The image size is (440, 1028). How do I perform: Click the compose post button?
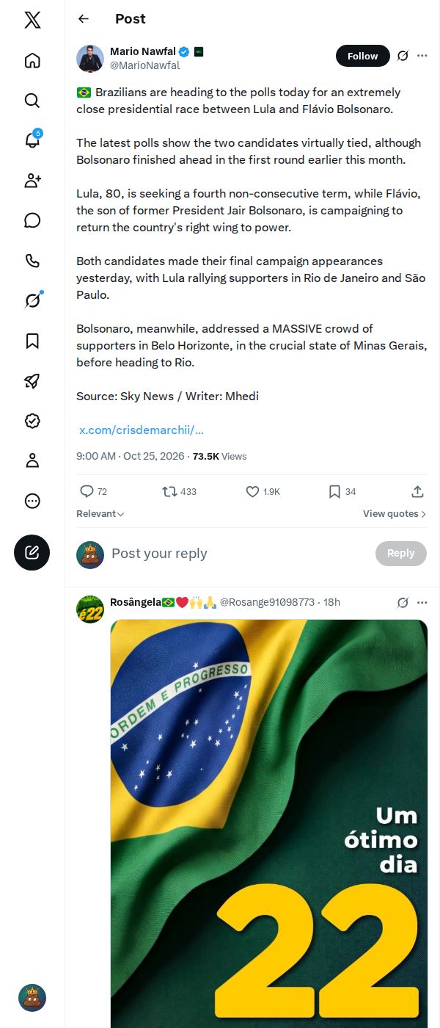click(x=32, y=553)
